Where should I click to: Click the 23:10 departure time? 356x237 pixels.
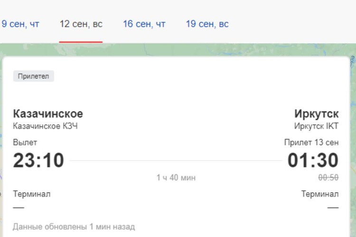(38, 161)
